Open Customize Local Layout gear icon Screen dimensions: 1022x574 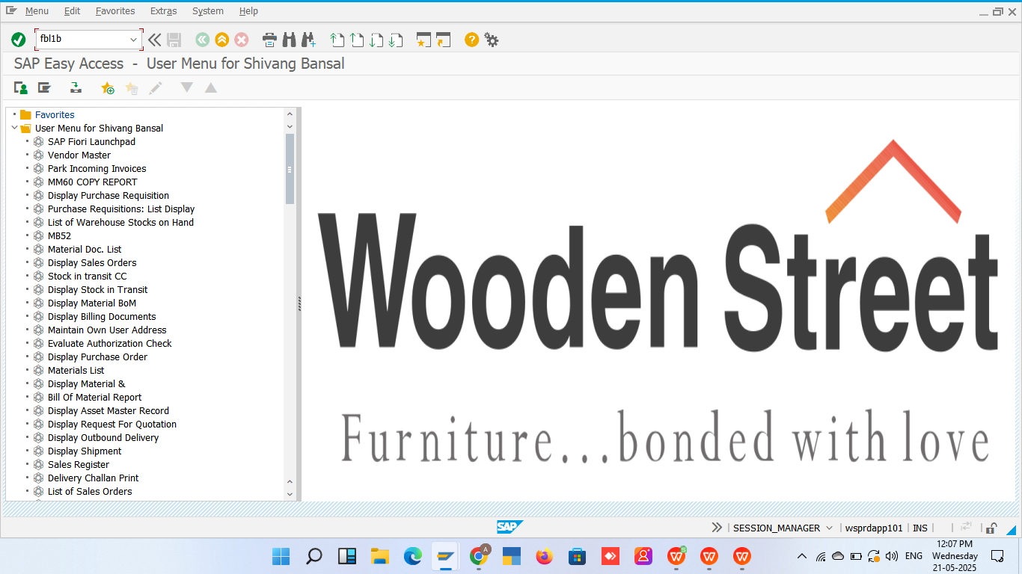(x=492, y=40)
